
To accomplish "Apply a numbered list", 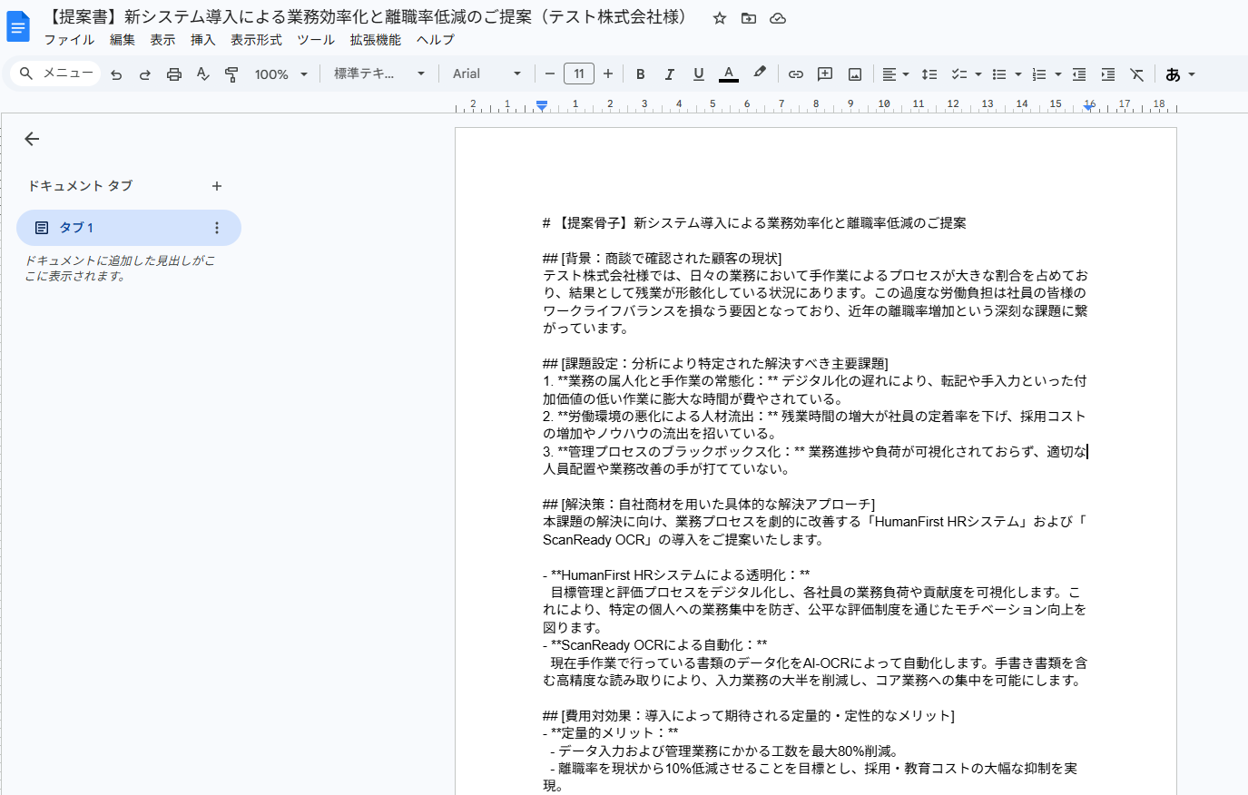I will (x=1039, y=74).
